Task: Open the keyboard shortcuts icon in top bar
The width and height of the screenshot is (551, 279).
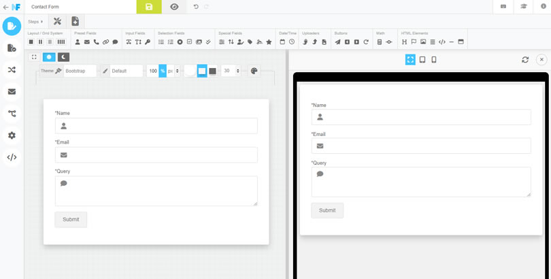Action: 503,7
